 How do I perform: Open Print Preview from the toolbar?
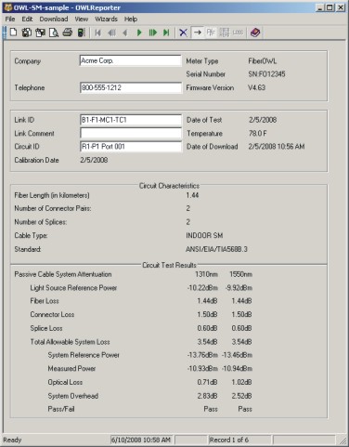[54, 33]
